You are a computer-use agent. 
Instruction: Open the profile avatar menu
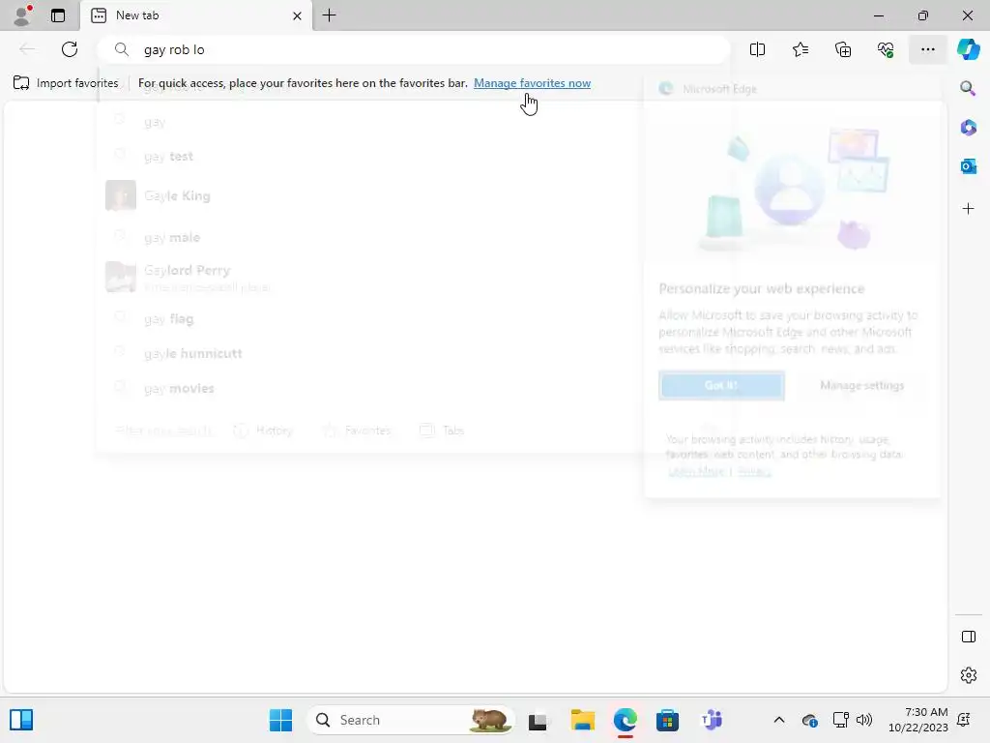point(22,15)
